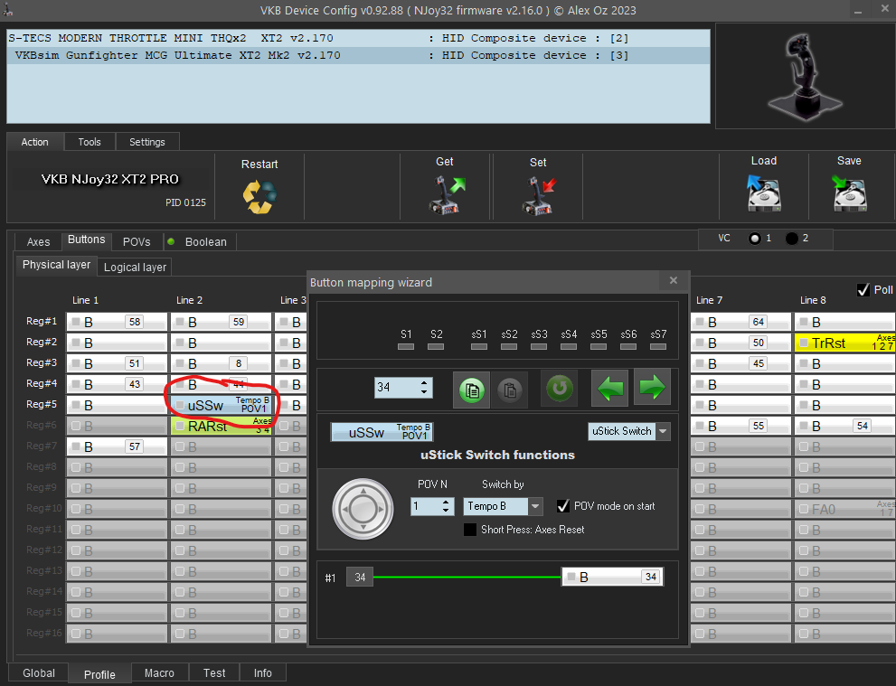896x686 pixels.
Task: Open the Settings tab
Action: [x=146, y=142]
